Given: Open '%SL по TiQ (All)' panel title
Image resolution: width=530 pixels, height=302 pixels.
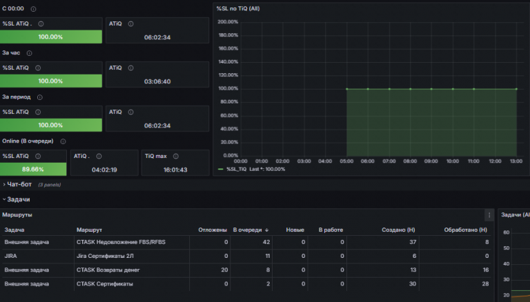Looking at the screenshot, I should 238,9.
